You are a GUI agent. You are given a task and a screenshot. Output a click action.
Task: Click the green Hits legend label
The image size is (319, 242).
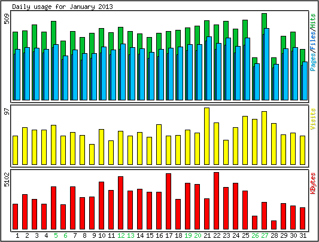click(x=313, y=22)
